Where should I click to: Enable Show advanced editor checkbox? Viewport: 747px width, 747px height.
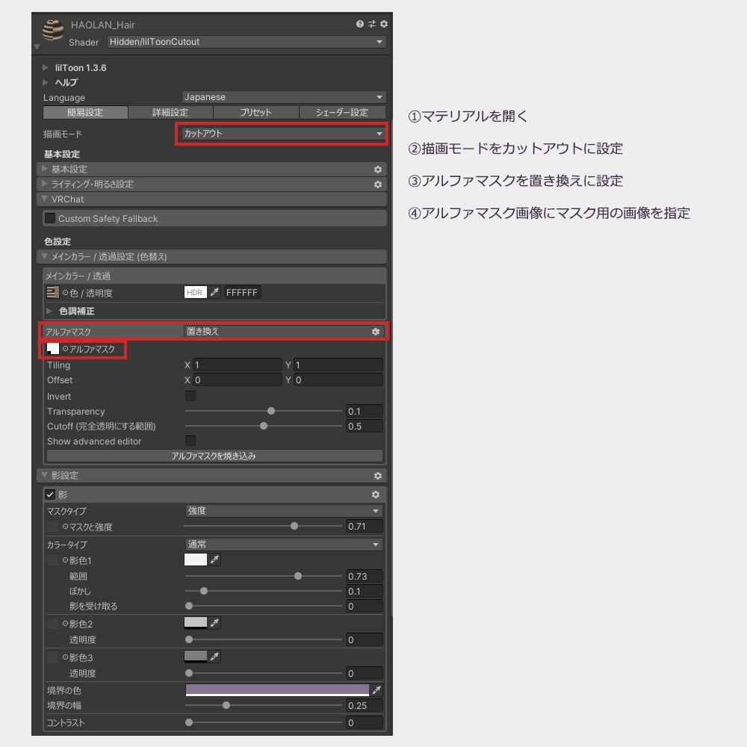[x=190, y=441]
